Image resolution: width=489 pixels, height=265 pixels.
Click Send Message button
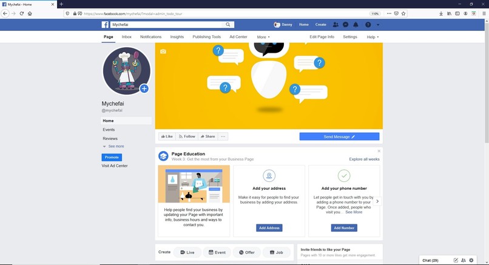[339, 136]
